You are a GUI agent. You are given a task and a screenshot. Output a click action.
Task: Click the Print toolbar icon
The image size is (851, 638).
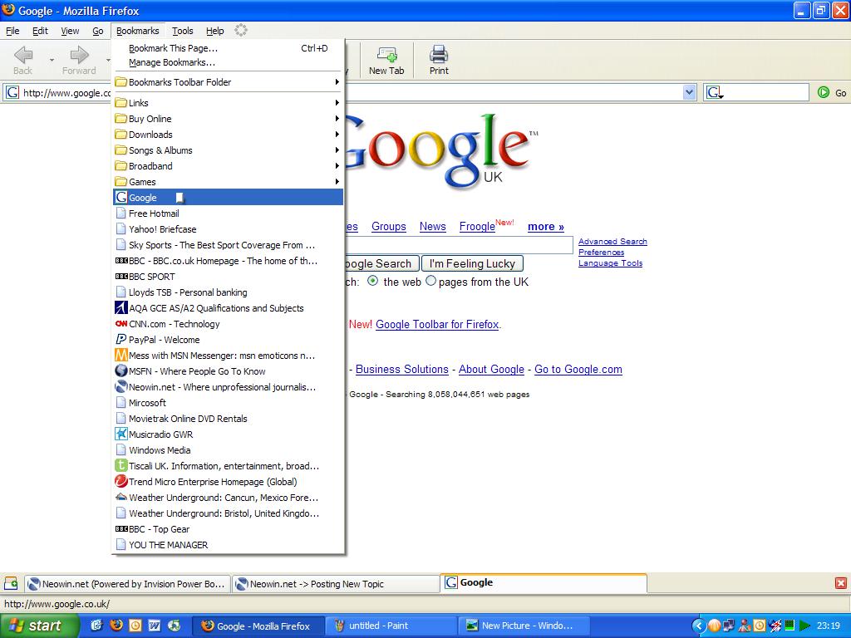[x=439, y=56]
